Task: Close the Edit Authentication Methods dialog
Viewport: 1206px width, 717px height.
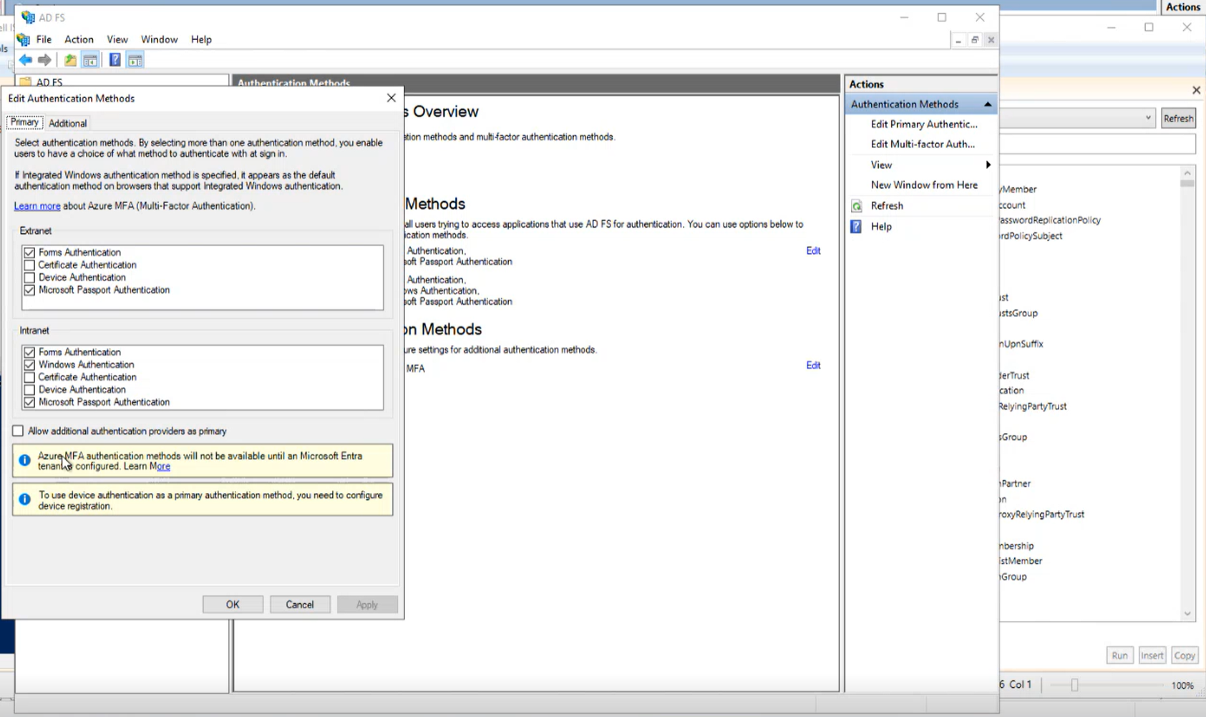Action: [x=391, y=98]
